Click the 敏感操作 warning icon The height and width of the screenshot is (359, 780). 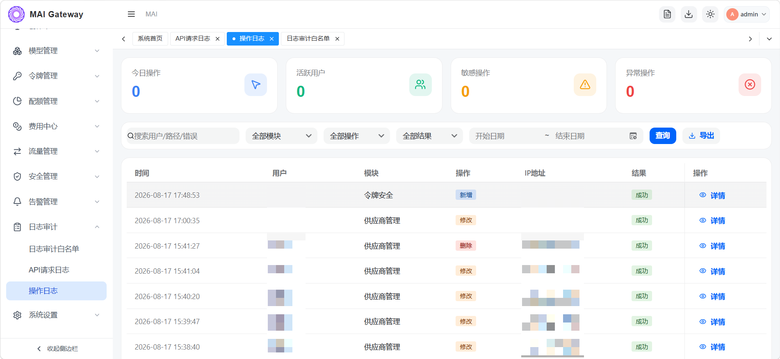tap(585, 85)
